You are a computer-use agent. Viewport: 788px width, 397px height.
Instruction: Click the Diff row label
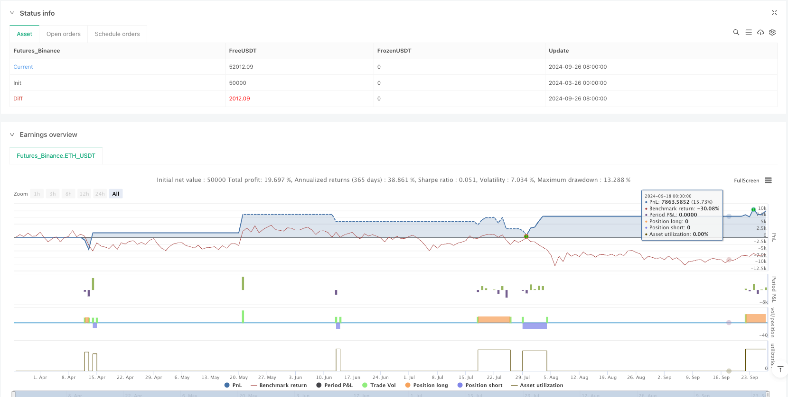(x=18, y=99)
